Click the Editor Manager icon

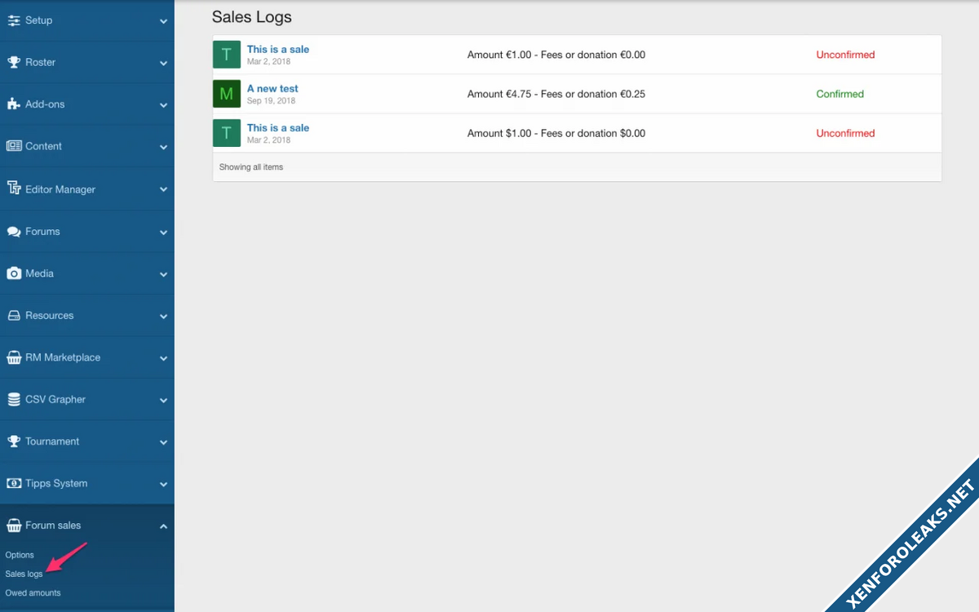[x=14, y=188]
